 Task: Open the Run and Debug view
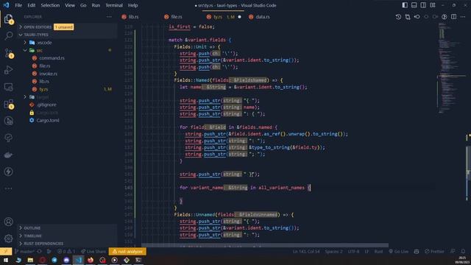click(8, 70)
